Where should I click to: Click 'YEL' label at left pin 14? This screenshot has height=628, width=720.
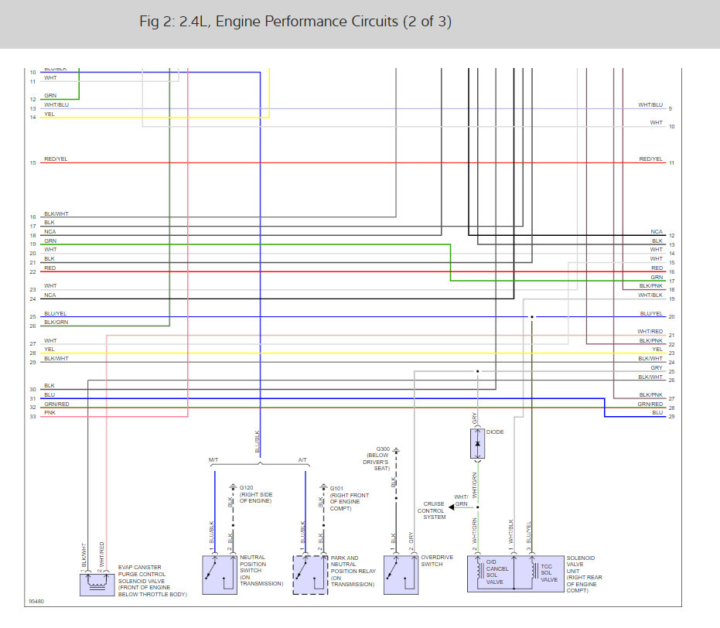49,114
